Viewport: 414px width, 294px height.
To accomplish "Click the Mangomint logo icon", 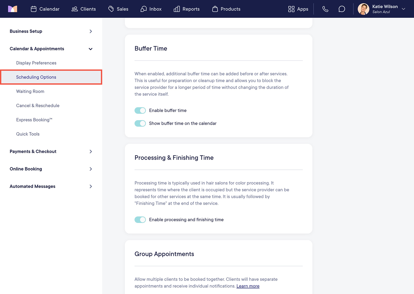I will pos(13,9).
